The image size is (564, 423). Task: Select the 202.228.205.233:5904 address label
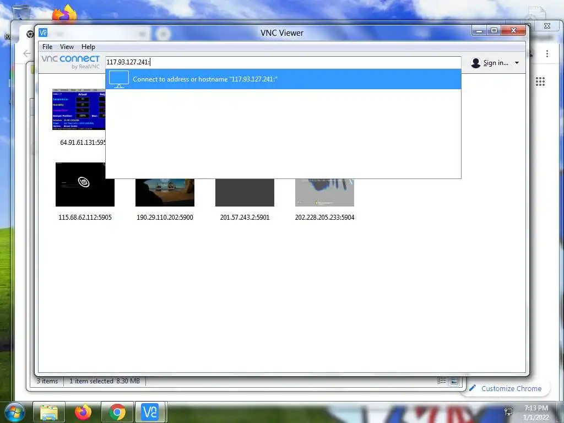(324, 217)
